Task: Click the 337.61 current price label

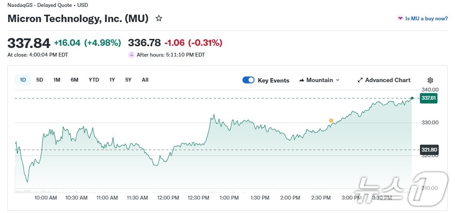Action: click(x=429, y=98)
